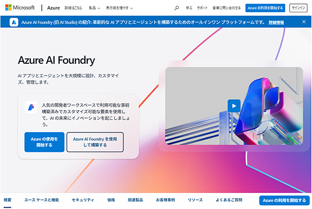Click Azure AI Foundry を使用して構築する button
Viewport: 312px width, 209px height.
click(95, 142)
